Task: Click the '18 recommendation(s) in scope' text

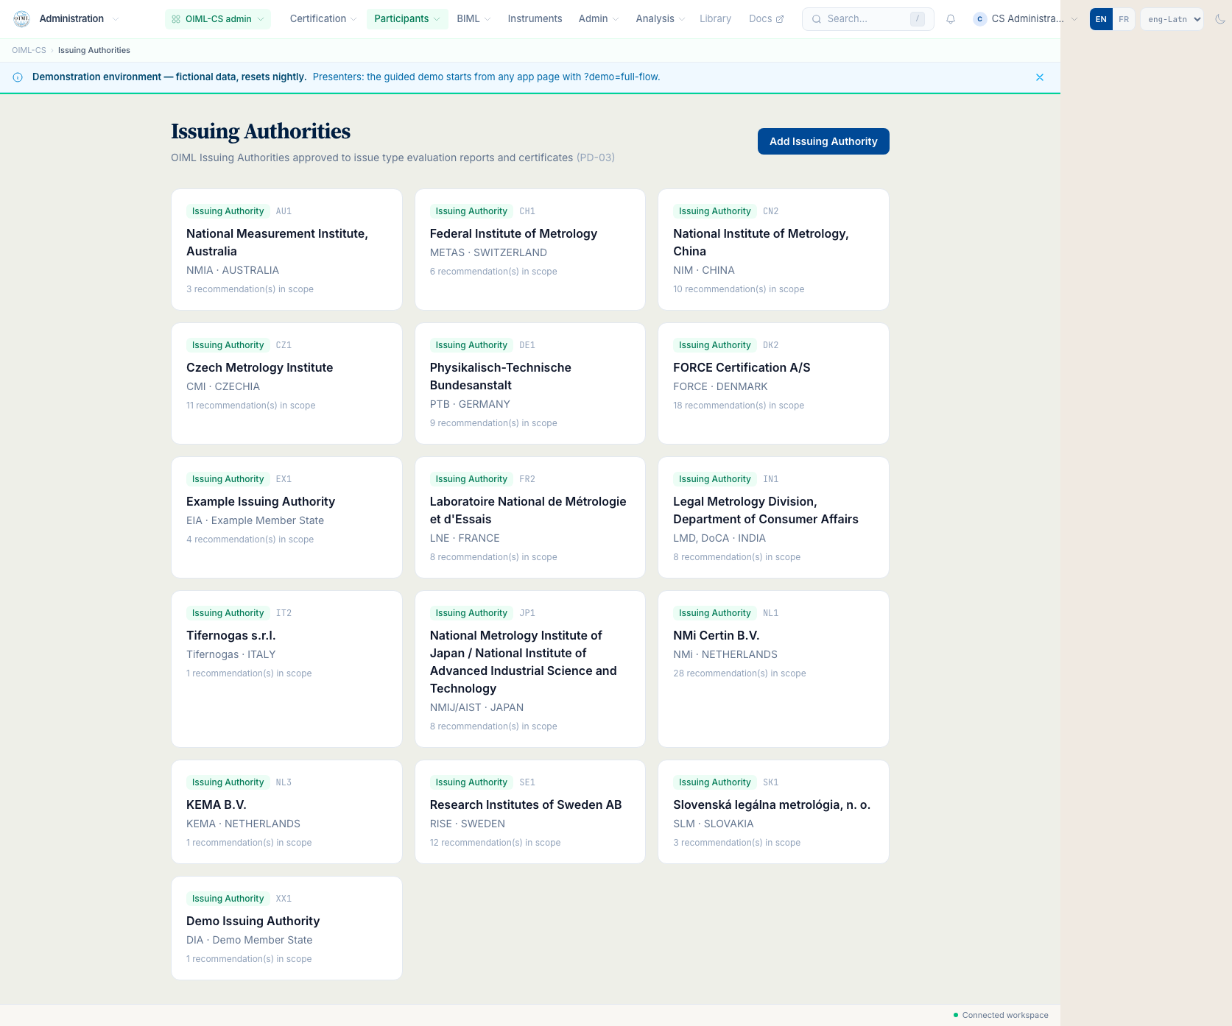Action: point(739,406)
